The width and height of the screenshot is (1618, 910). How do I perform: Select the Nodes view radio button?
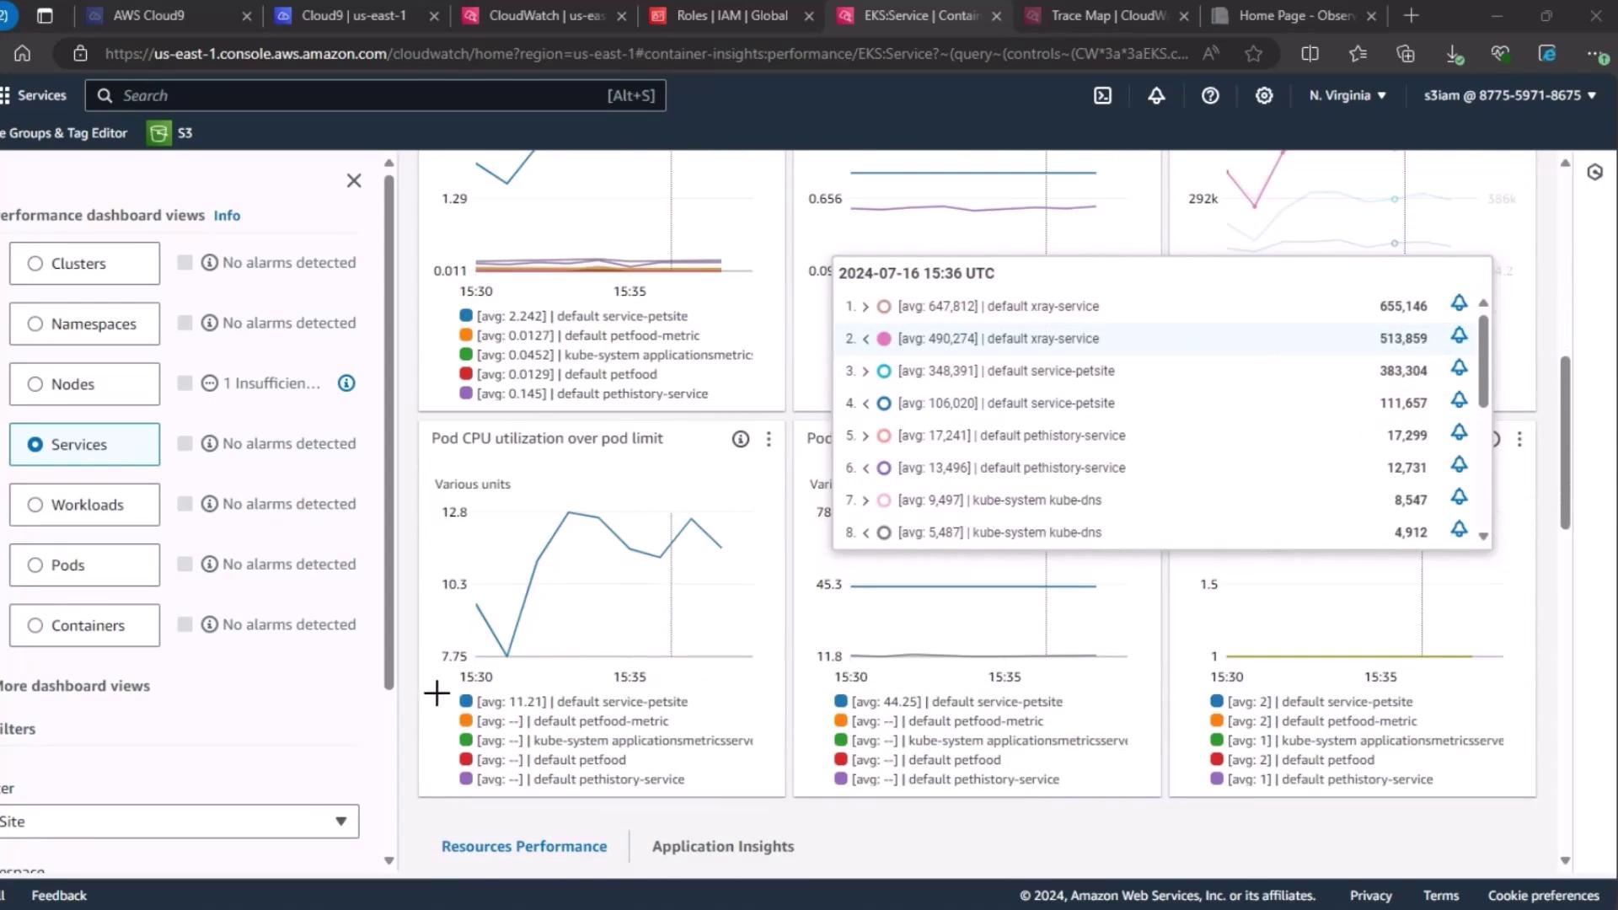(x=35, y=384)
